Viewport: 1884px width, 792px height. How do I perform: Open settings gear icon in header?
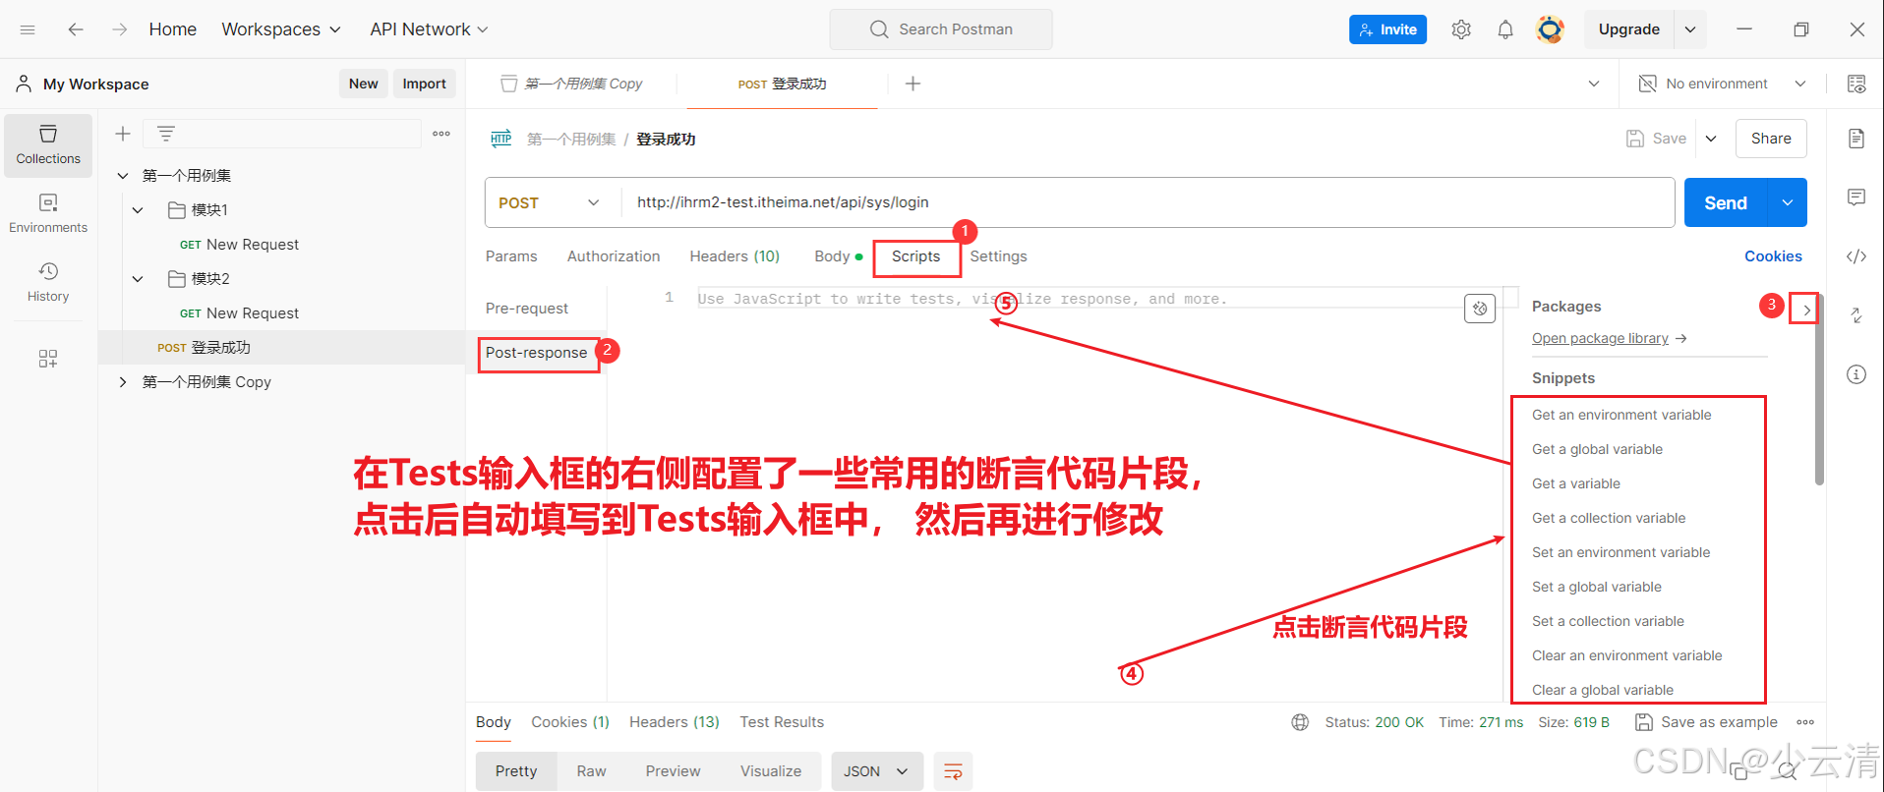coord(1461,29)
